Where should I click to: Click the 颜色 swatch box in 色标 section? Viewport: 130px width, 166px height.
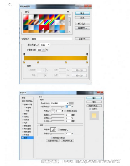tap(41, 75)
